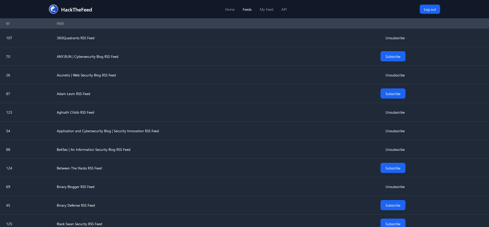
Task: Click the Log out button
Action: (430, 9)
